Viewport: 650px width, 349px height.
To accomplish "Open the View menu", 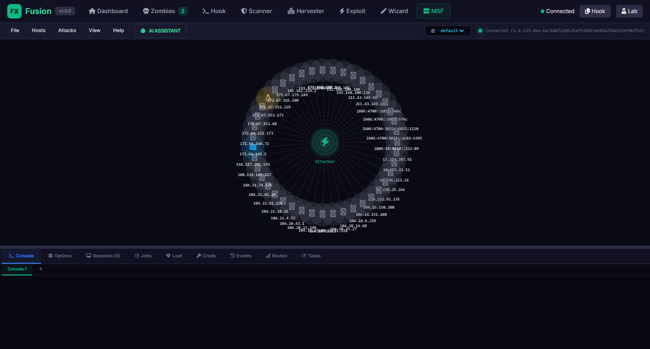I will [x=95, y=31].
